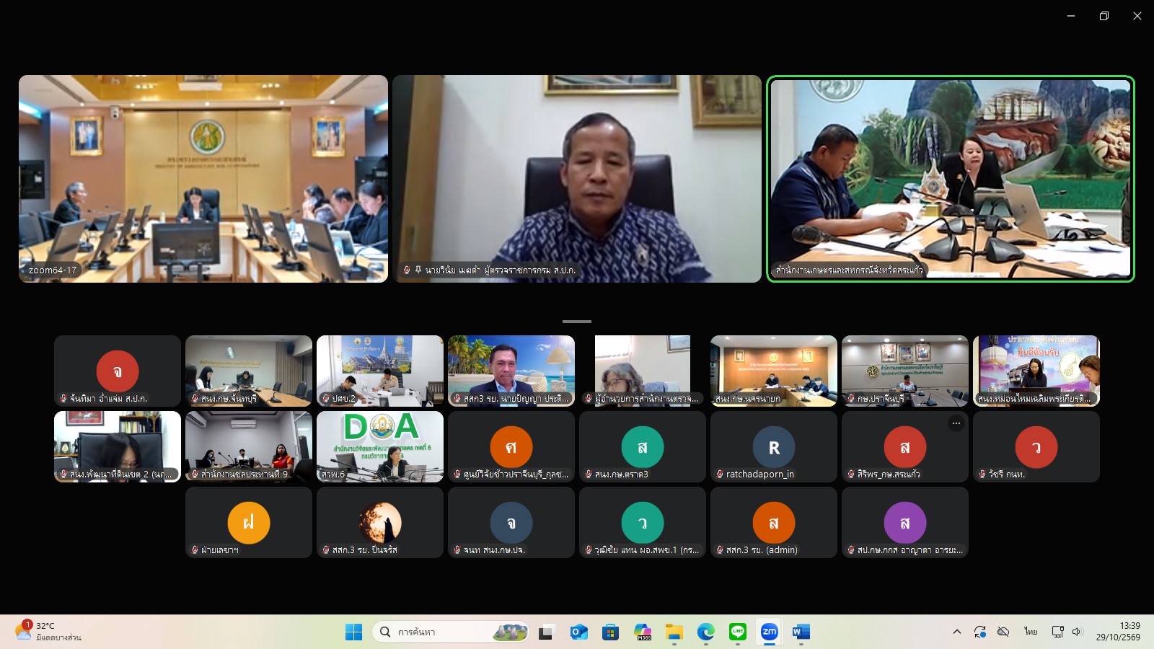Click the สนง.กษ.ตราด3 participant avatar
1154x649 pixels.
(643, 447)
